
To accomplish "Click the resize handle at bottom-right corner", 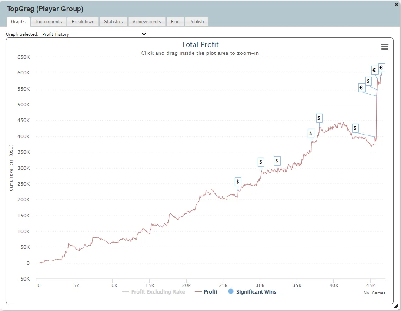I will point(396,306).
